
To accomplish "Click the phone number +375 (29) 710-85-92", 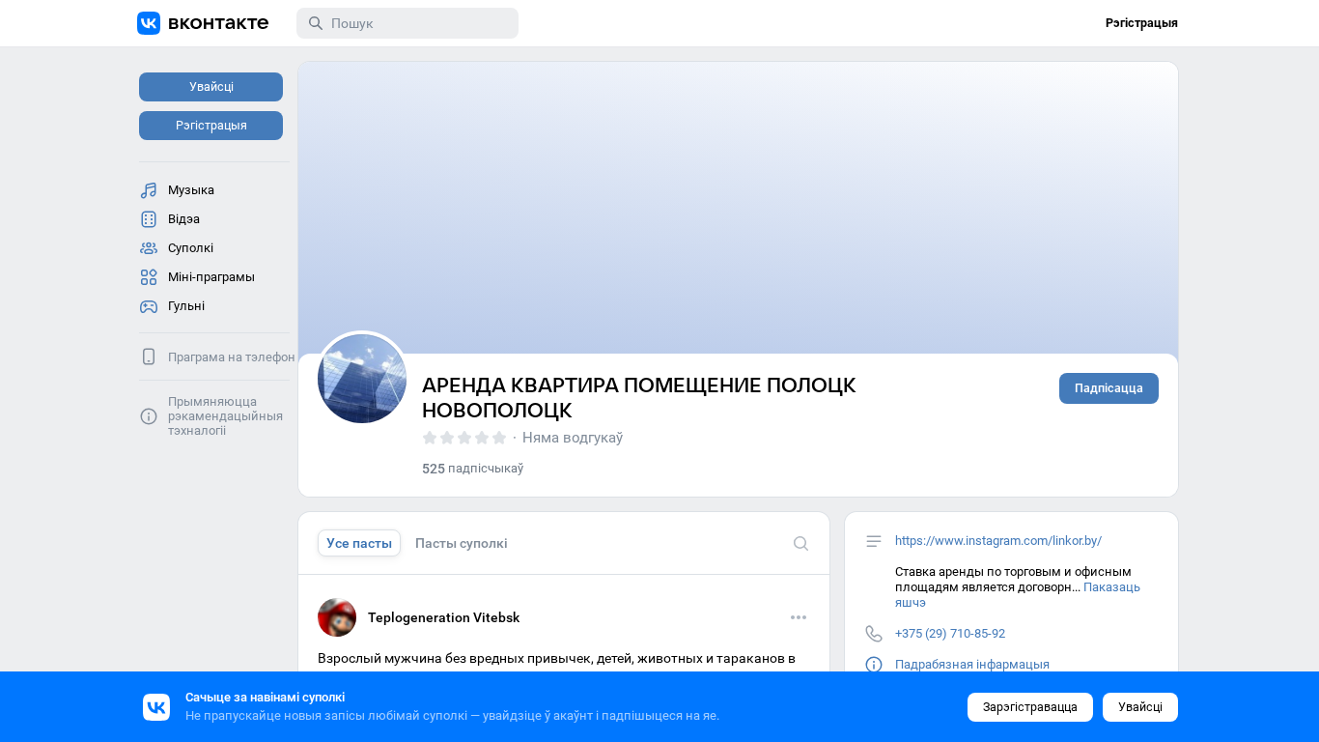I will [x=950, y=634].
